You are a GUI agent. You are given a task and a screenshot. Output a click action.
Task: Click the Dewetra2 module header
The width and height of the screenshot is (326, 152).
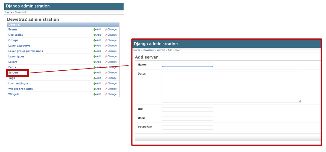click(x=63, y=25)
